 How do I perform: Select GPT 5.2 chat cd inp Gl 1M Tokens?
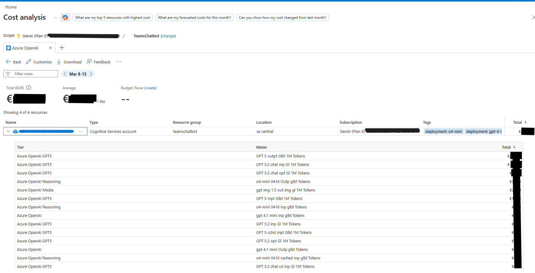(x=285, y=266)
